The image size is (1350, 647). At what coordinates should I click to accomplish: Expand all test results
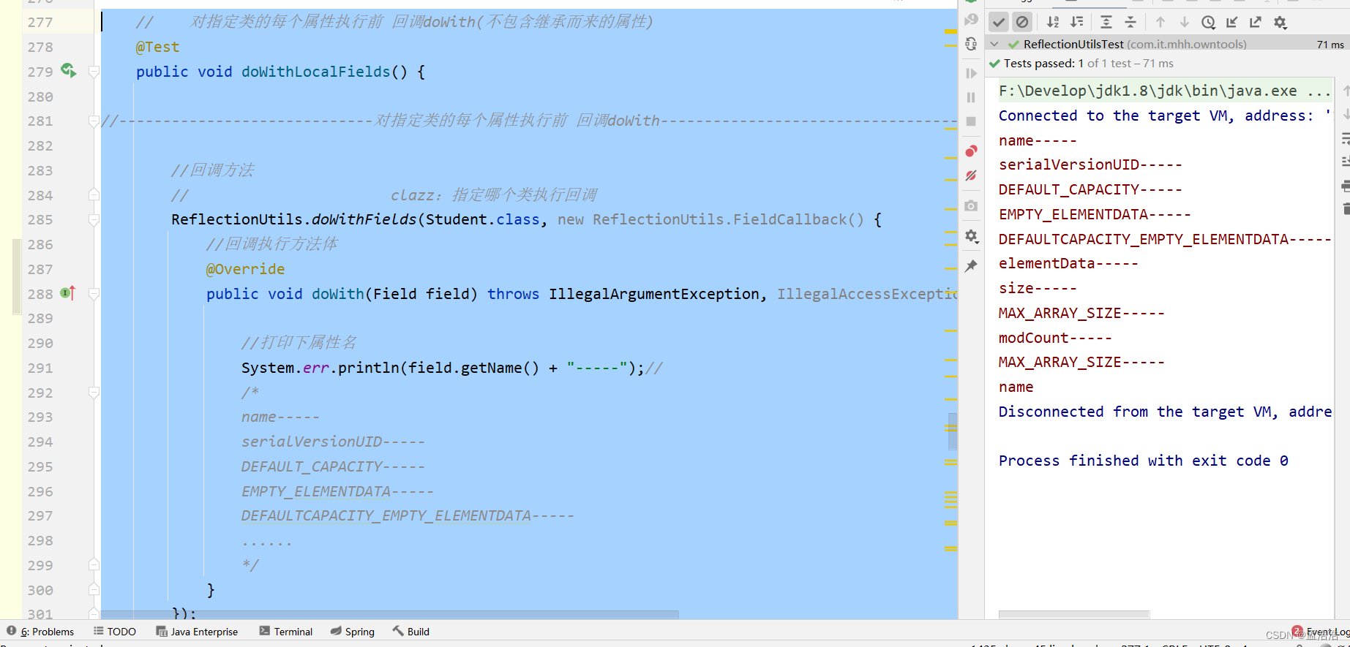1106,22
